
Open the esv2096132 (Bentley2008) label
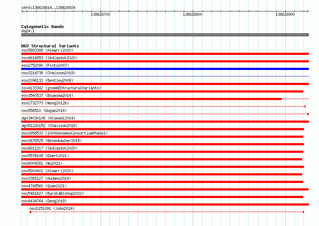47,80
